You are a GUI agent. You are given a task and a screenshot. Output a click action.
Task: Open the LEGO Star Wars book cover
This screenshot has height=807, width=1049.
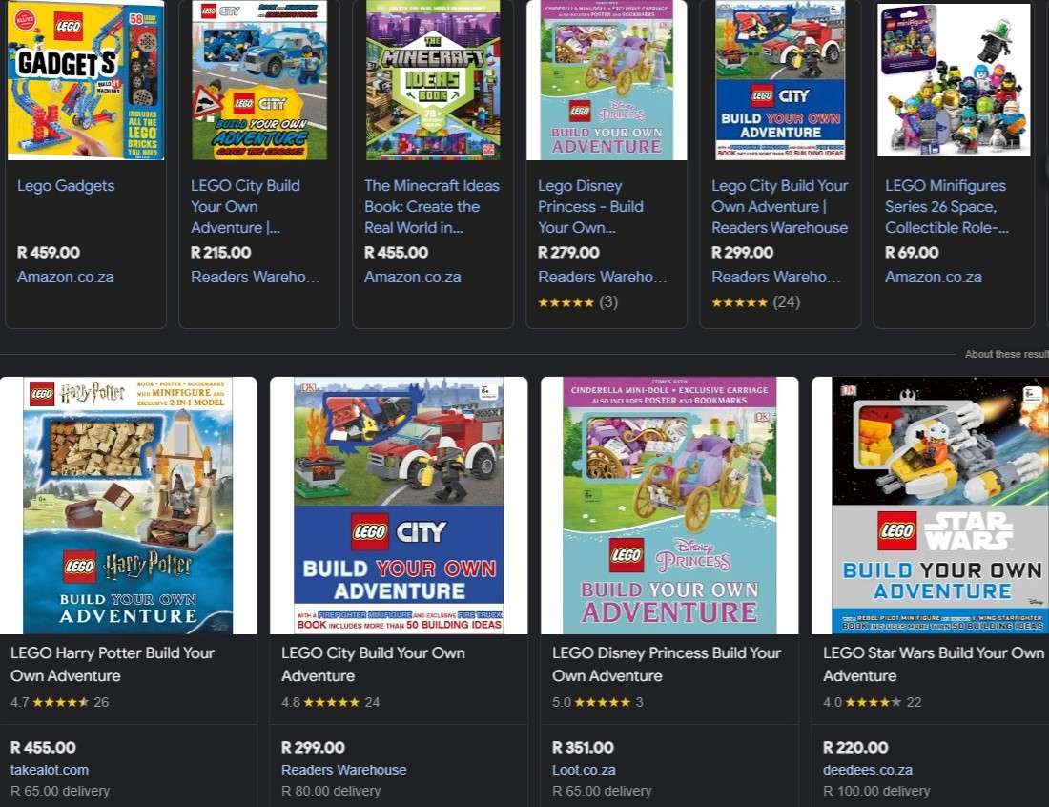tap(930, 506)
